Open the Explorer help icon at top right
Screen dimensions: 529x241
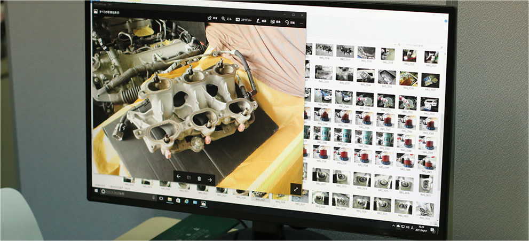tap(446, 21)
